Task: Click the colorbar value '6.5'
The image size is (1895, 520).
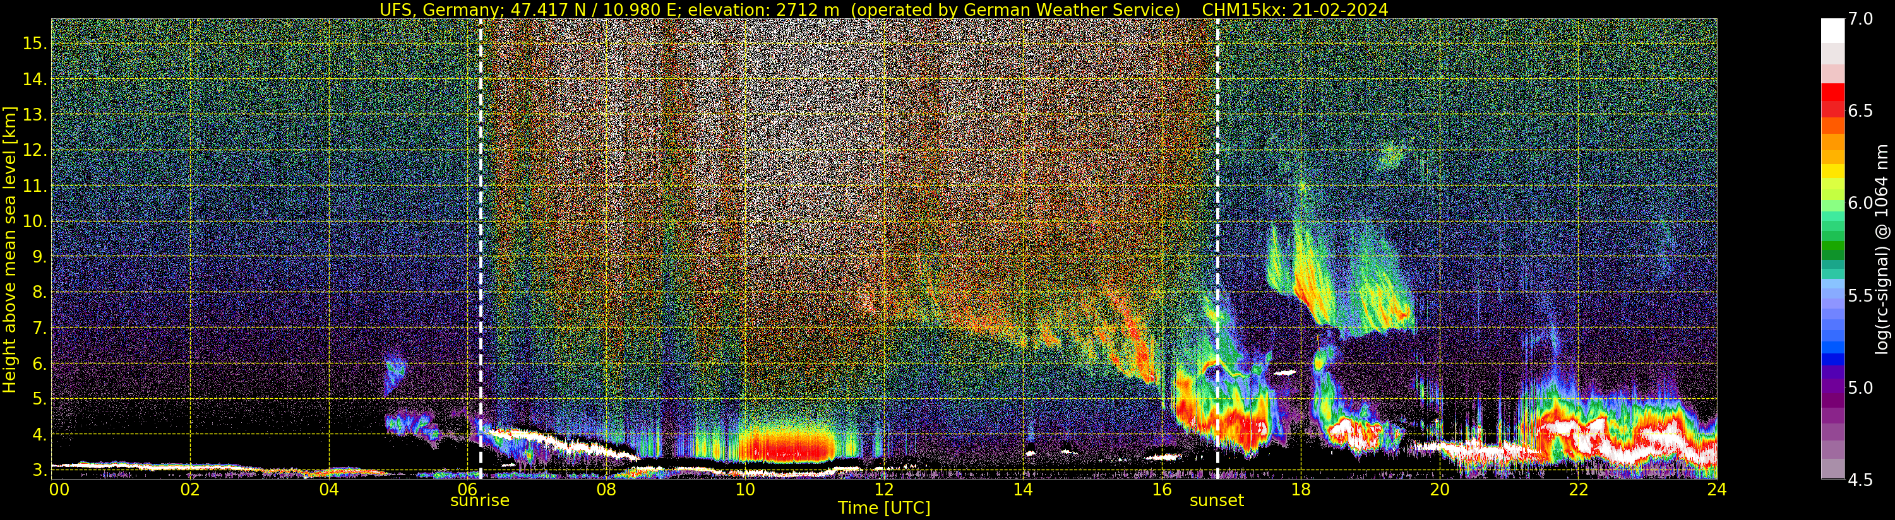Action: coord(1860,111)
